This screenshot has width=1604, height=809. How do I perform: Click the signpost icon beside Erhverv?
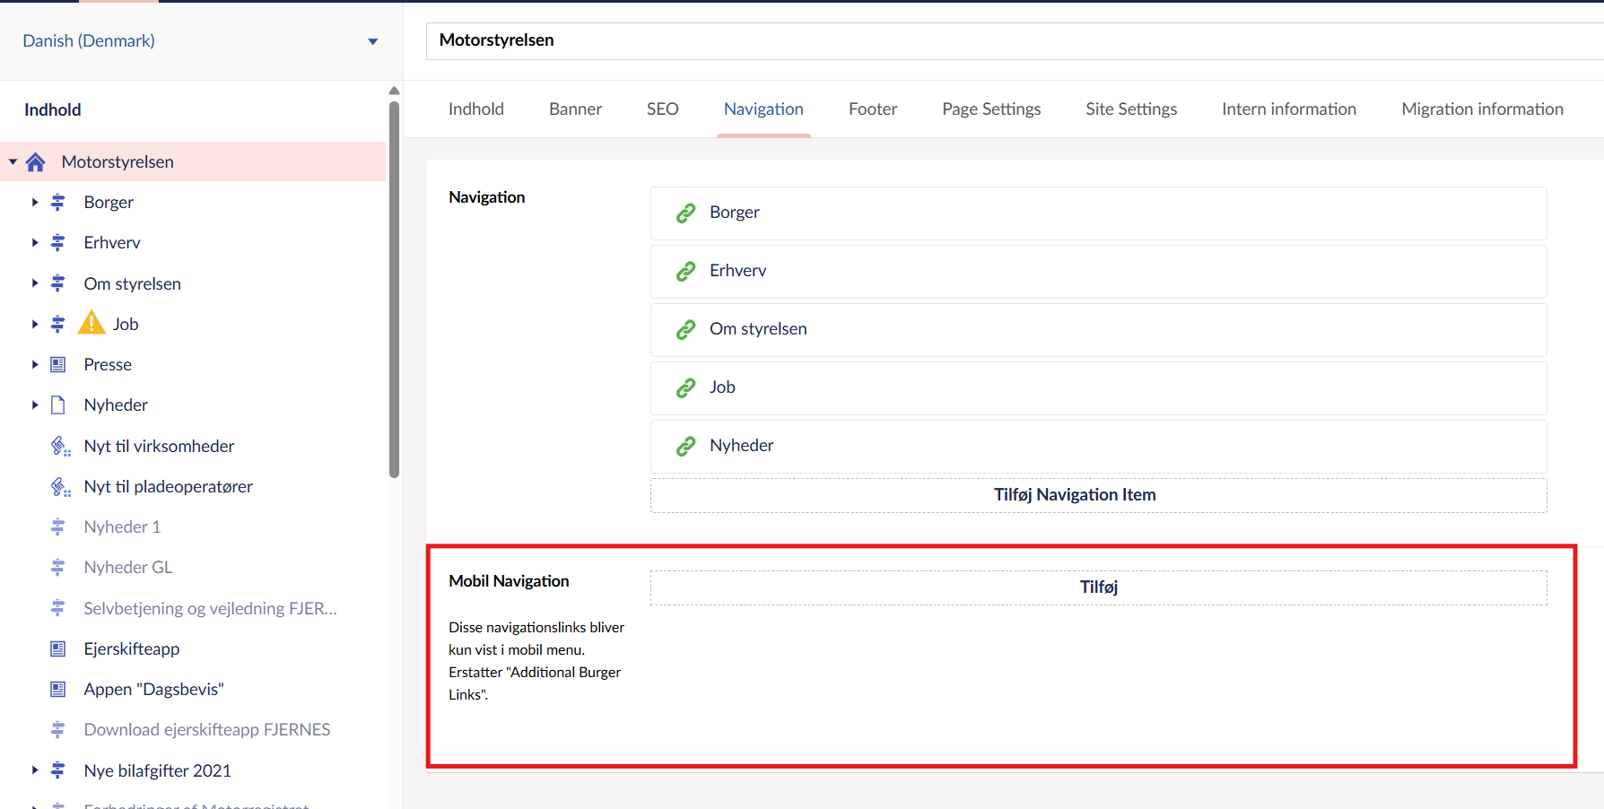tap(58, 243)
